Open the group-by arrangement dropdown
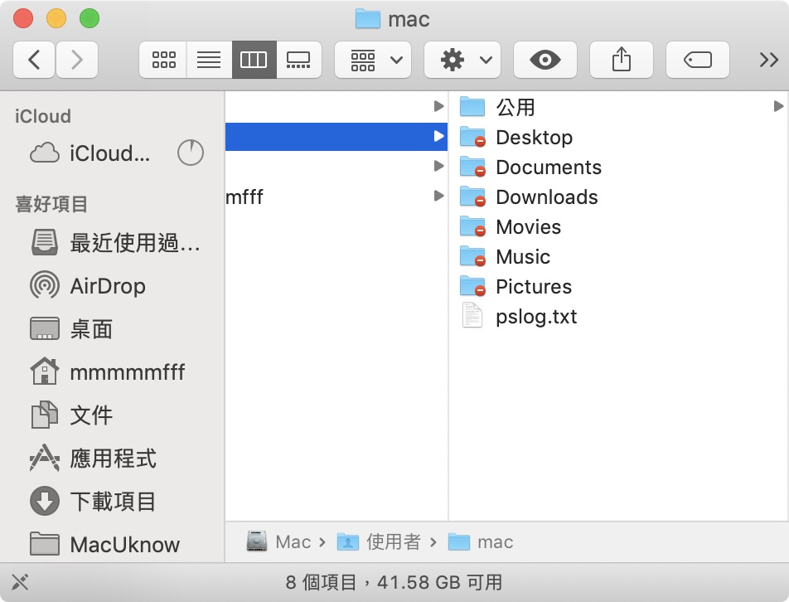Screen dimensions: 789x602 pos(372,60)
